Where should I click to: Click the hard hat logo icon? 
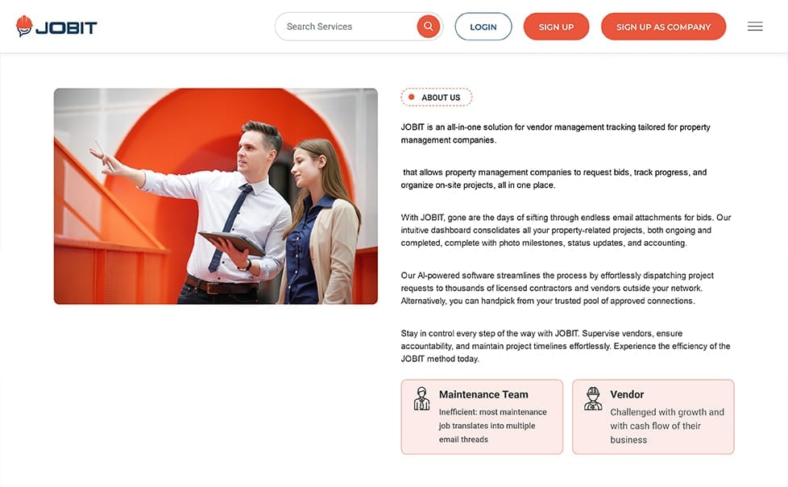pyautogui.click(x=24, y=27)
